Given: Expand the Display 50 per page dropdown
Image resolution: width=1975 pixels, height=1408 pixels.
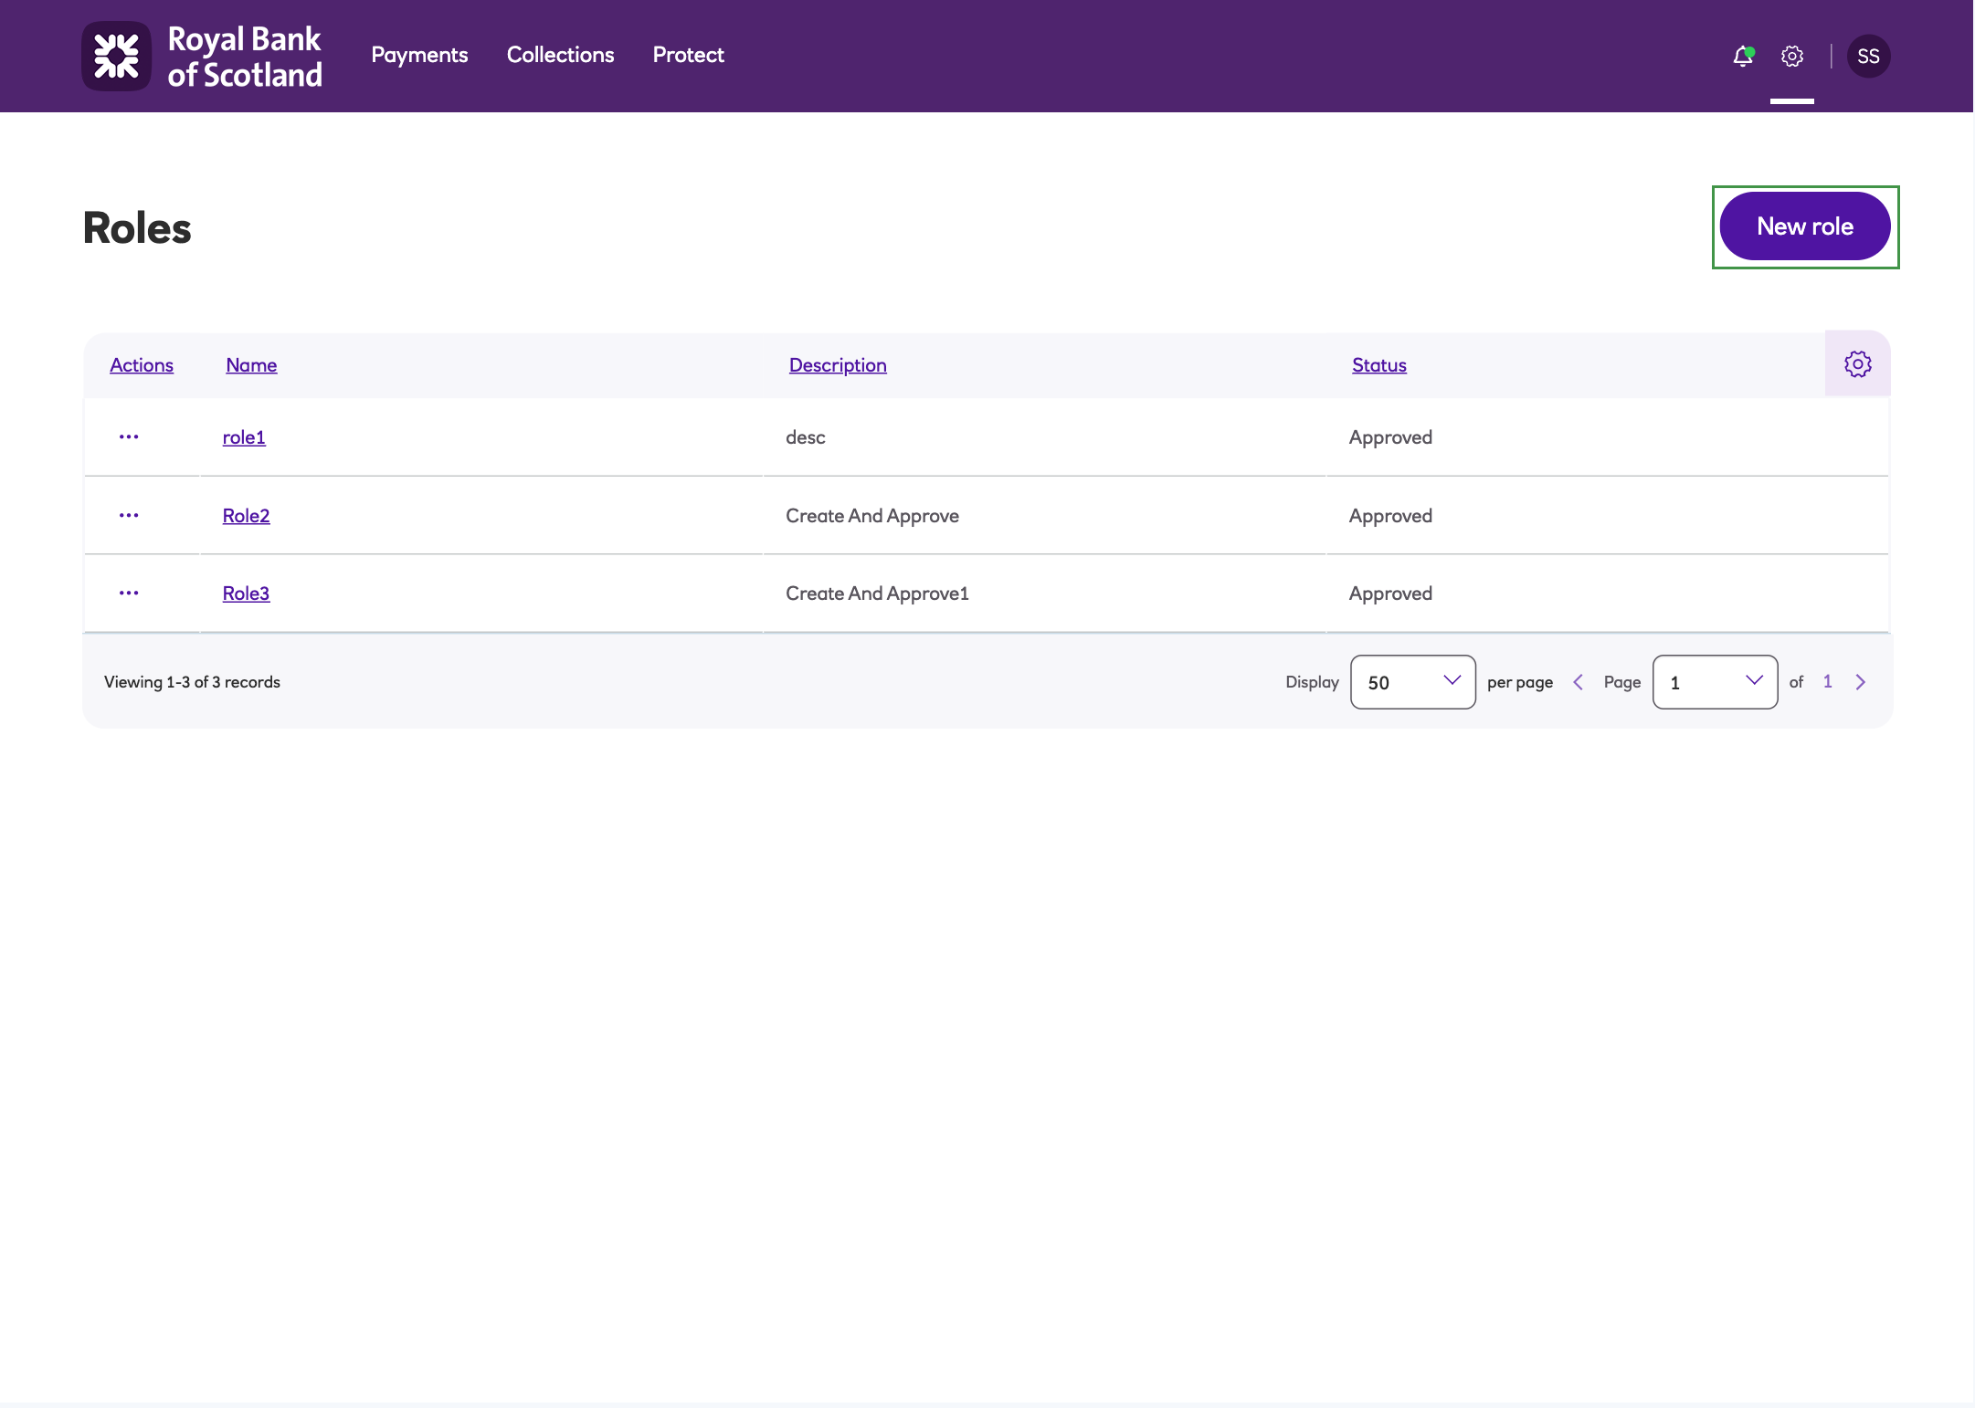Looking at the screenshot, I should [1412, 682].
